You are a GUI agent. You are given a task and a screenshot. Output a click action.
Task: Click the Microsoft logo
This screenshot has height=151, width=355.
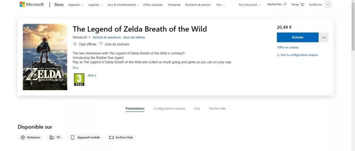pyautogui.click(x=32, y=5)
